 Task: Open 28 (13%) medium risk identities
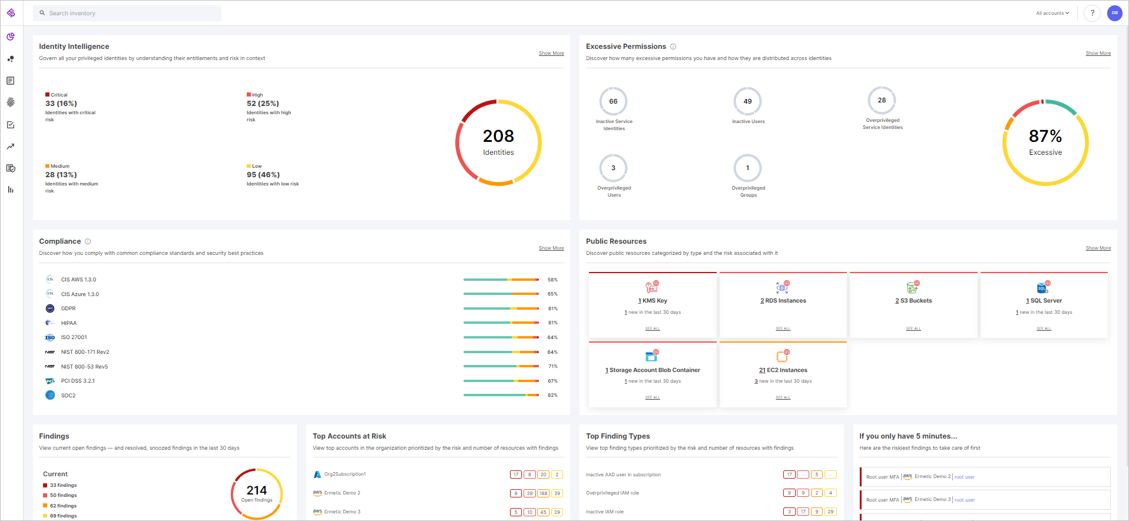(61, 175)
